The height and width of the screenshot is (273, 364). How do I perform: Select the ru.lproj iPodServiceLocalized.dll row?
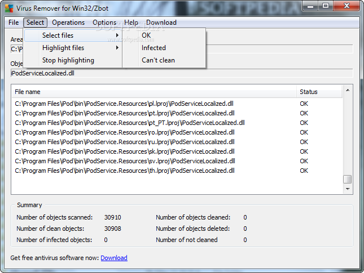(x=178, y=142)
